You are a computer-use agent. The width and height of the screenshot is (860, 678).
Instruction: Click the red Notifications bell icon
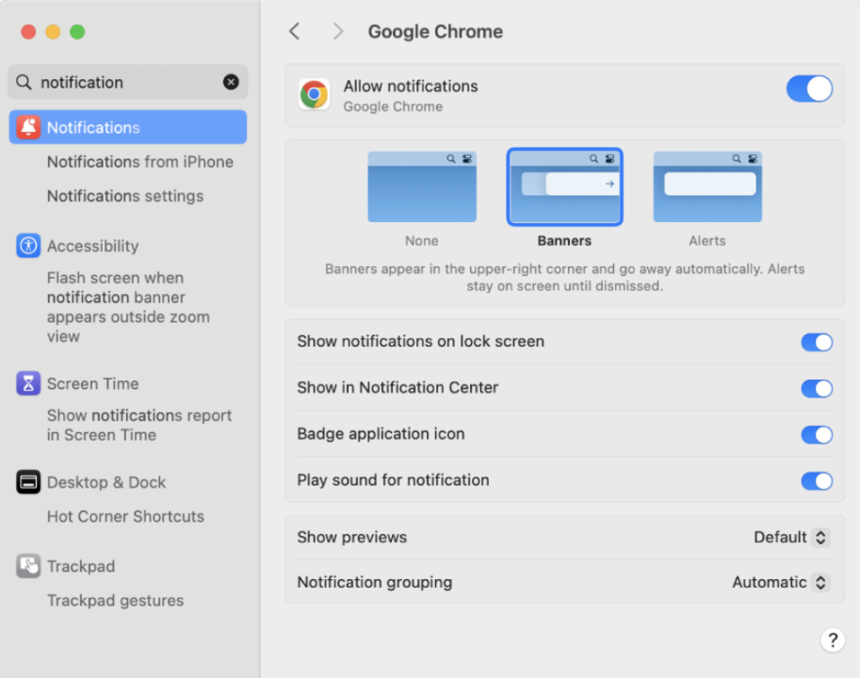point(28,127)
